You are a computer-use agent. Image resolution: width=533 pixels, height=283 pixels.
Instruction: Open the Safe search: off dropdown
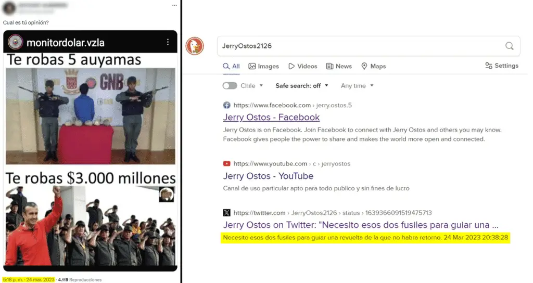click(x=302, y=86)
